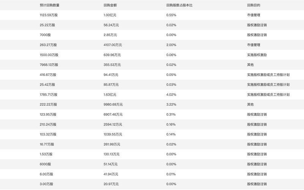This screenshot has height=190, width=304.
Task: Click the 6000股 quantity cell
Action: coord(45,164)
